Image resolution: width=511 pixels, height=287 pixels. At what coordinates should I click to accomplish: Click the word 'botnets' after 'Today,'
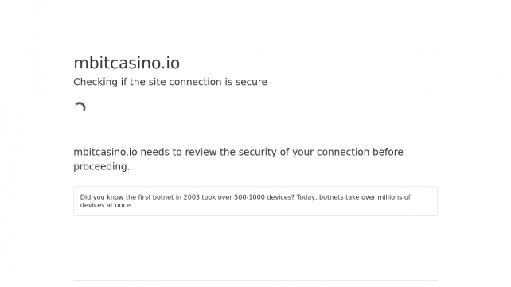point(331,197)
